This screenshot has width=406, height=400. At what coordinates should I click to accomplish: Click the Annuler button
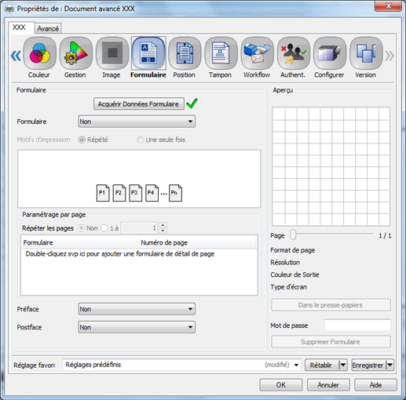point(328,385)
